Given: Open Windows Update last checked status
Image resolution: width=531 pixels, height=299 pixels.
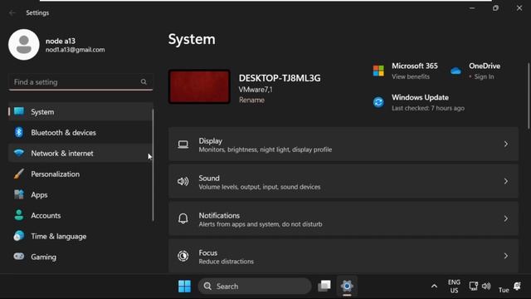Looking at the screenshot, I should (x=428, y=108).
